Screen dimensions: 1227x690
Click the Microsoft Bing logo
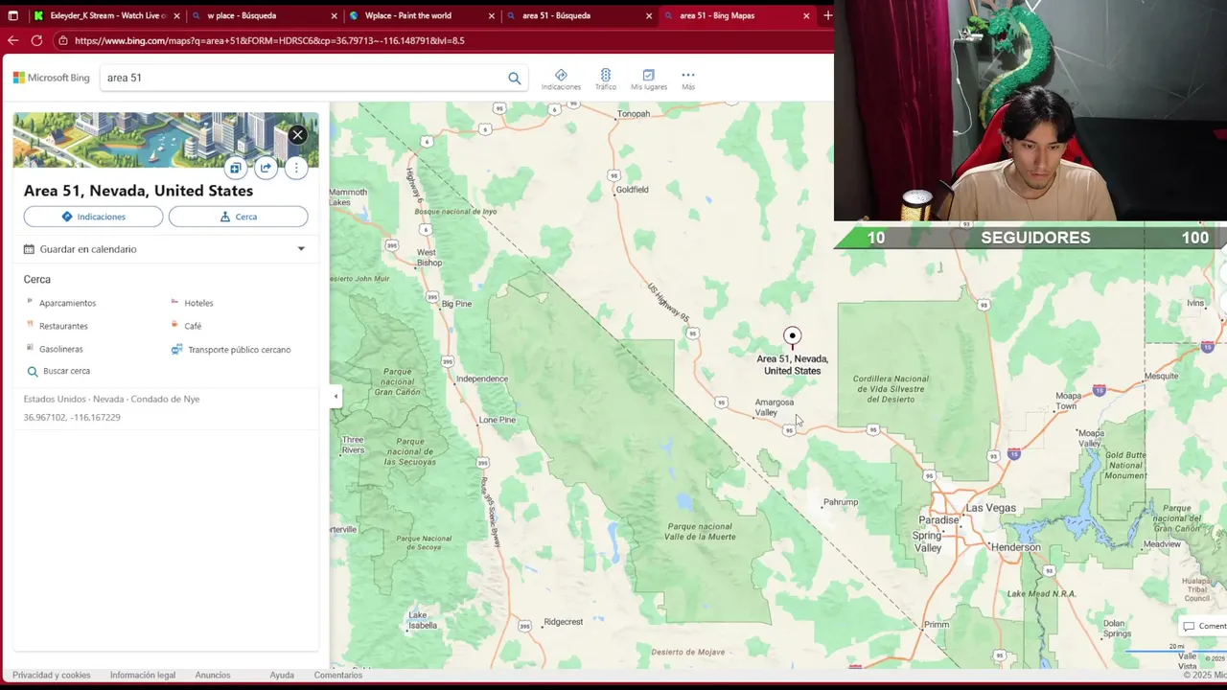click(x=51, y=78)
